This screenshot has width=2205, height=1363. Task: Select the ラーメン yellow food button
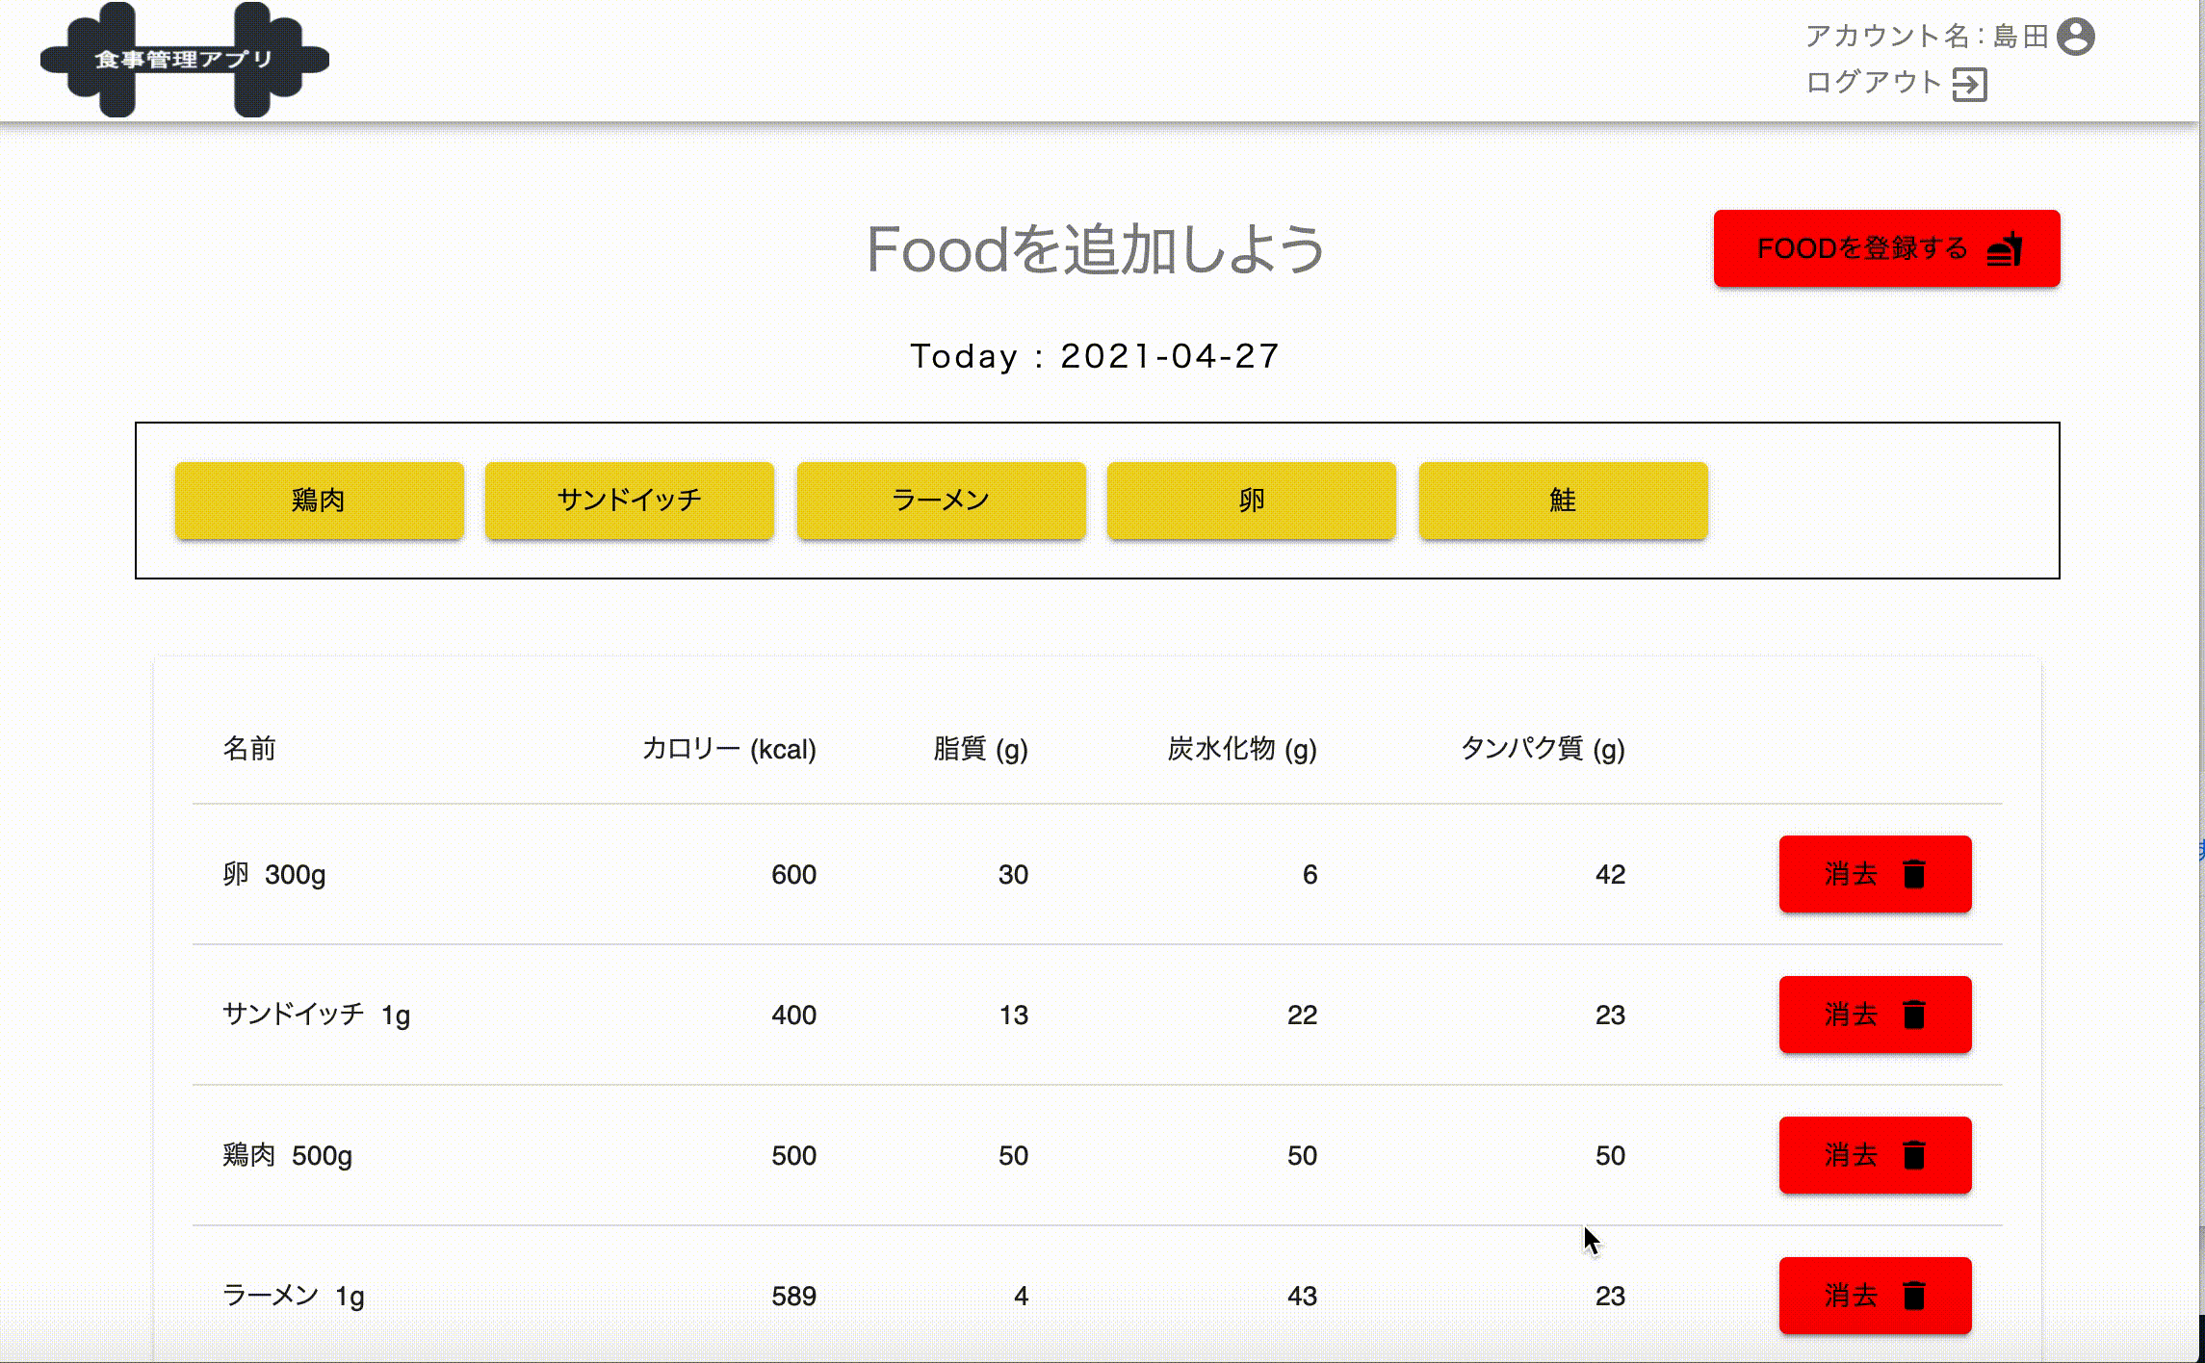941,501
